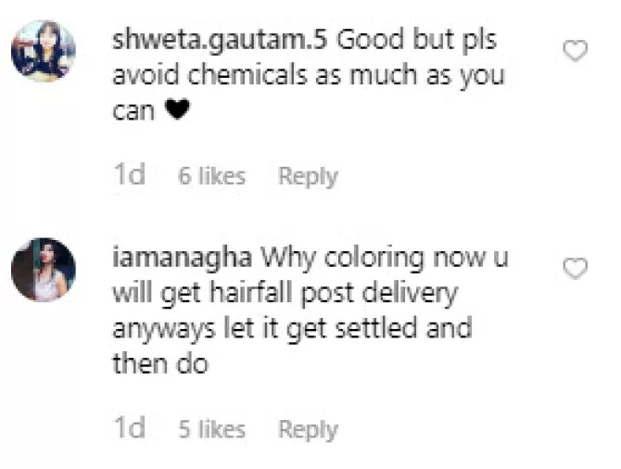Click the word "can" before the black heart
The image size is (621, 469).
point(133,111)
